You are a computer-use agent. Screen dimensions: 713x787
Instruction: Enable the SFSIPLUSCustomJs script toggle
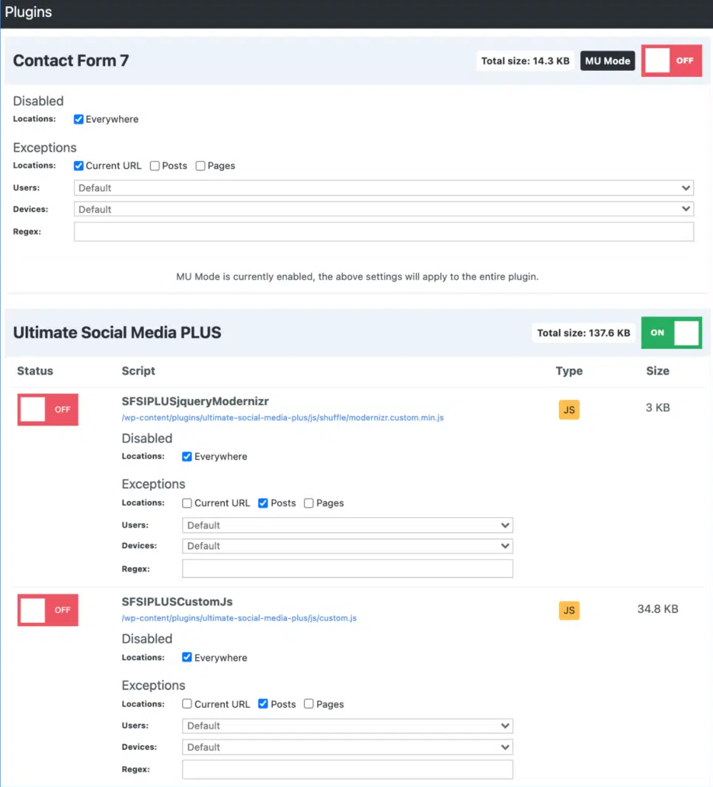47,610
